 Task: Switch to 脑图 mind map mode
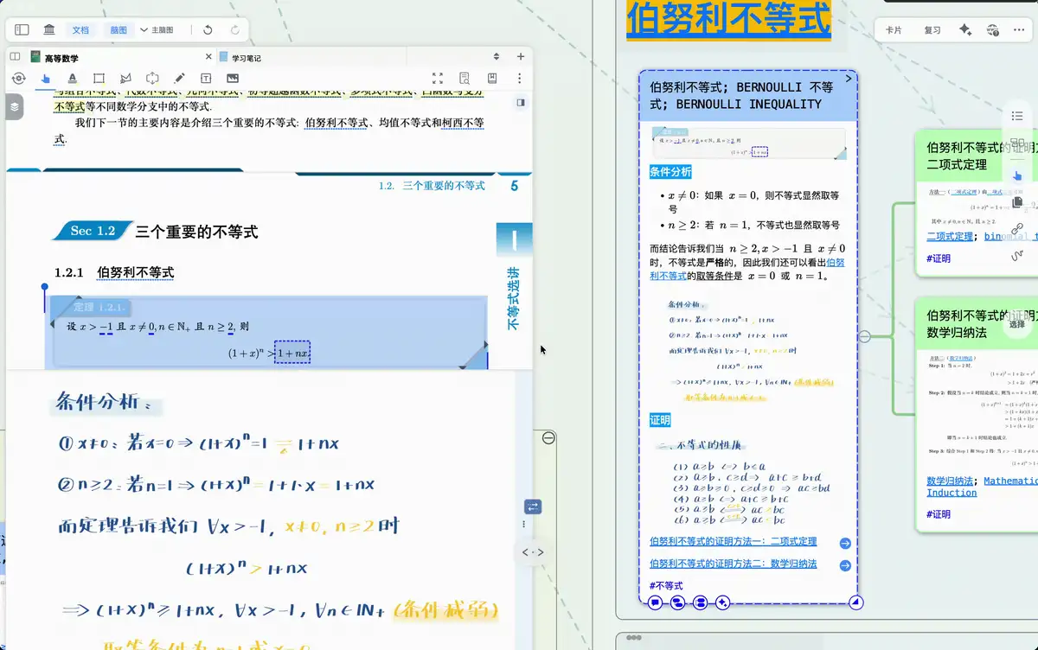coord(119,29)
